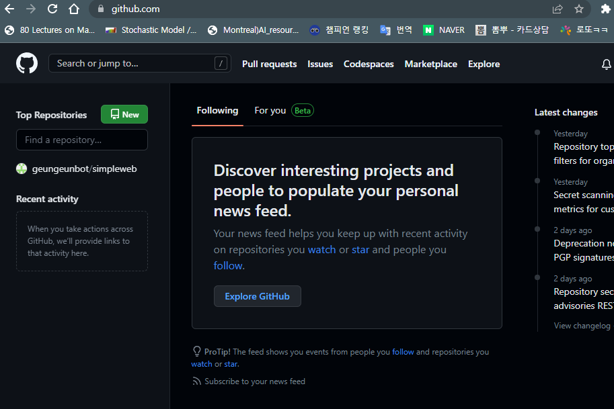Go back using the browser back arrow
Image resolution: width=614 pixels, height=409 pixels.
click(9, 9)
